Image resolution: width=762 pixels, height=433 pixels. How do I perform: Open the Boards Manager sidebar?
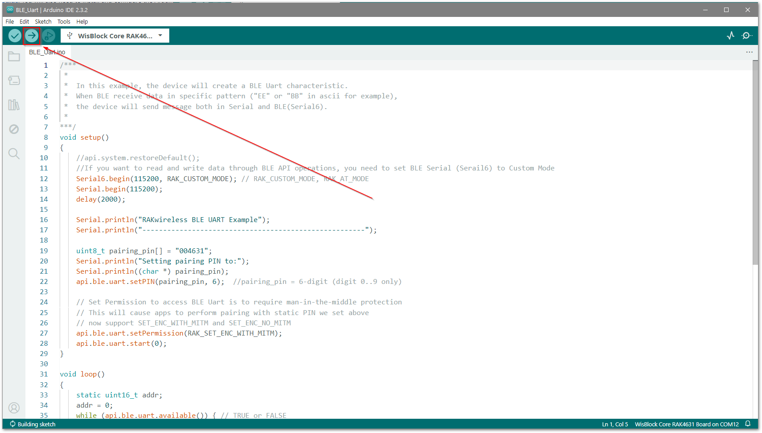point(14,81)
